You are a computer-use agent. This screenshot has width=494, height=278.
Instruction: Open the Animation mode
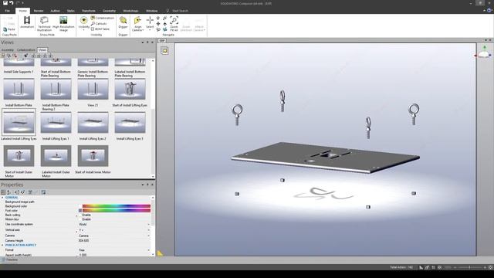point(27,22)
